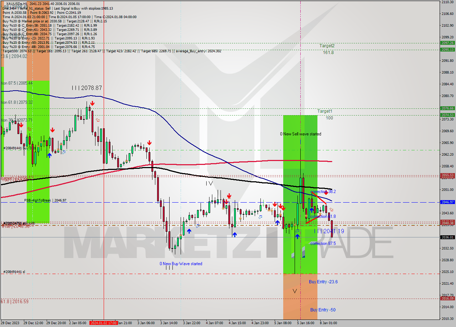Click the '8 Jan 01:00' time axis label

pyautogui.click(x=328, y=323)
